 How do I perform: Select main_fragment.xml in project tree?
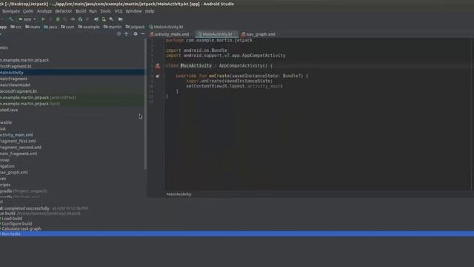pyautogui.click(x=19, y=154)
